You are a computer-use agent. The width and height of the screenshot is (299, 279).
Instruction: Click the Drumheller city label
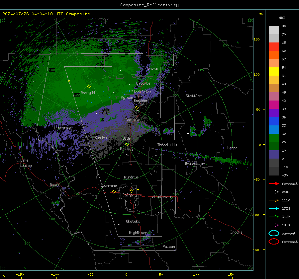click(195, 164)
